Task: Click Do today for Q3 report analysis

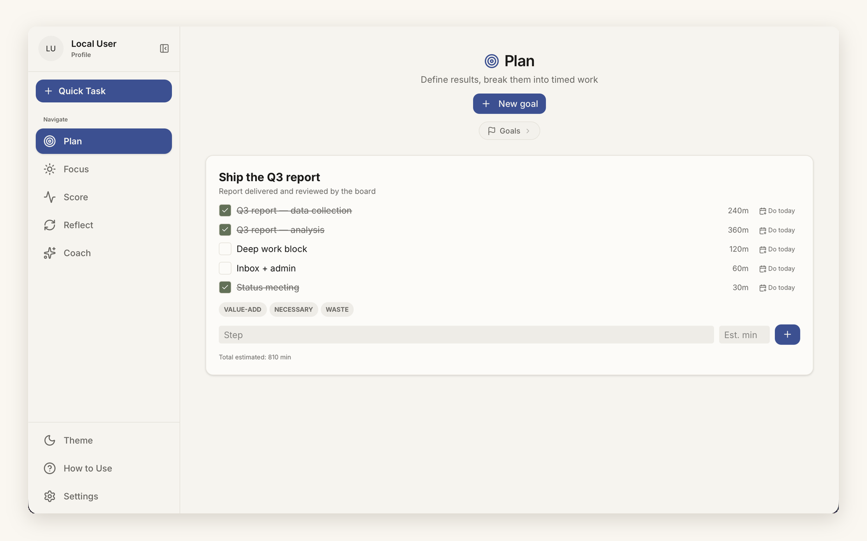Action: [777, 230]
